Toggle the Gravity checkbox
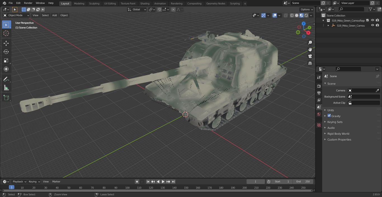382x197 pixels. pyautogui.click(x=329, y=116)
